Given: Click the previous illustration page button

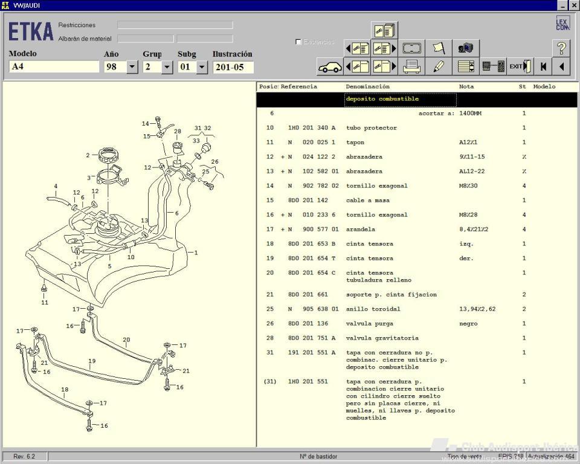Looking at the screenshot, I should (357, 66).
